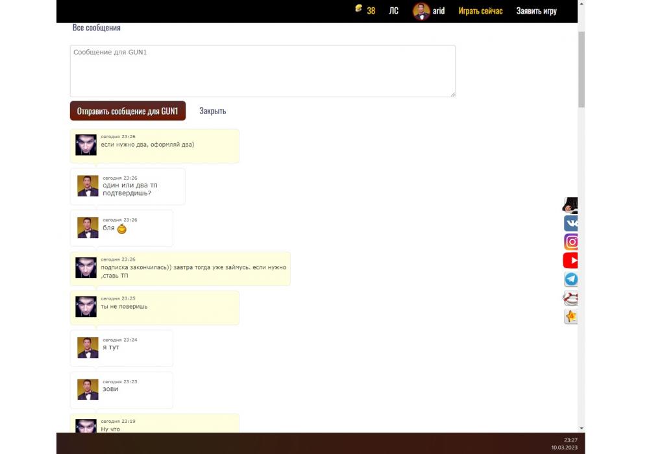Open the Instagram sidebar icon
This screenshot has width=649, height=454.
(x=570, y=242)
